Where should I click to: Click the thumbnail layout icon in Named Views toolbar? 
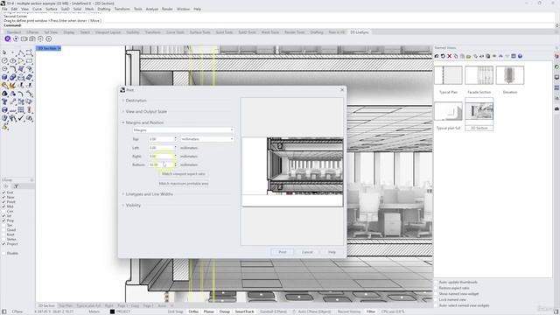pos(514,56)
